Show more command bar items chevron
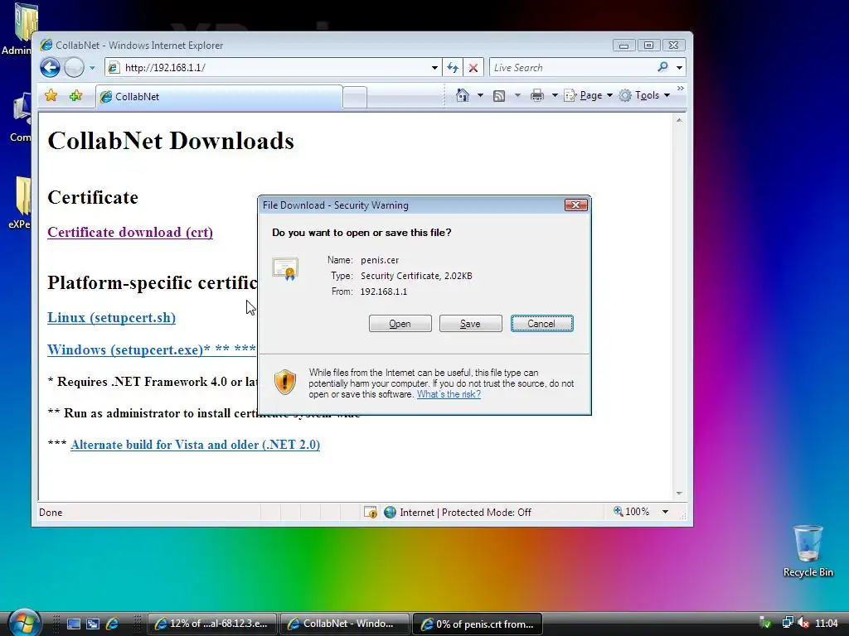 (x=681, y=88)
